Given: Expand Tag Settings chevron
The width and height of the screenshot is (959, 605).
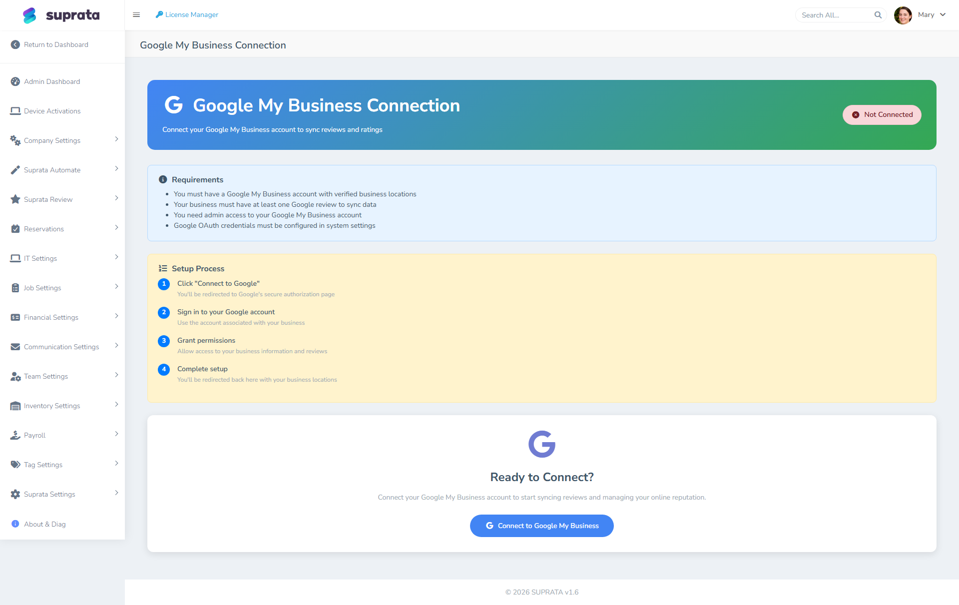Looking at the screenshot, I should 116,463.
